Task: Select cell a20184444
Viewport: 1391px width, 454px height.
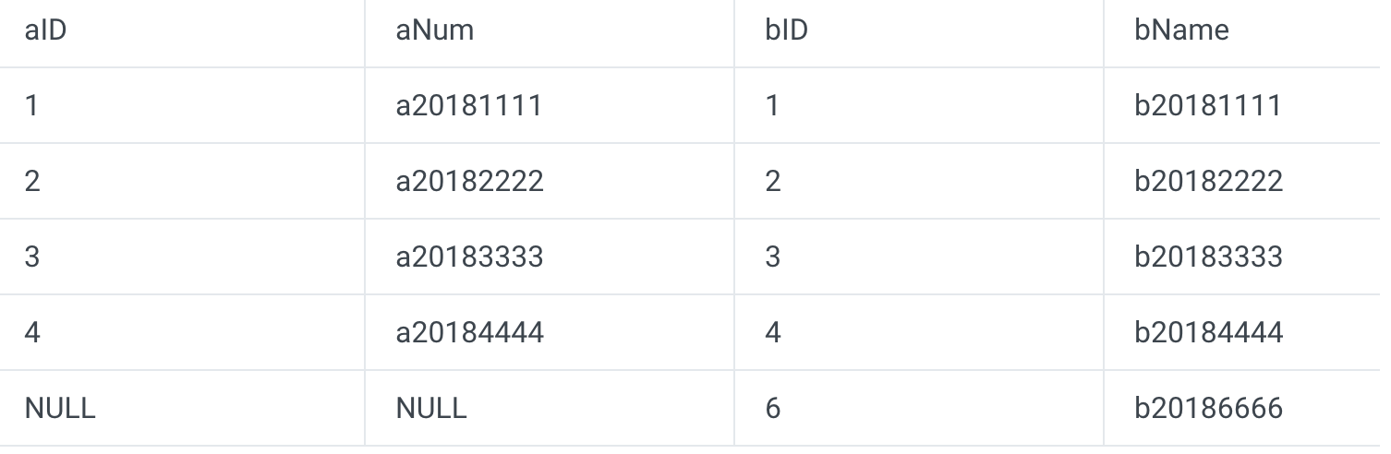Action: [469, 332]
